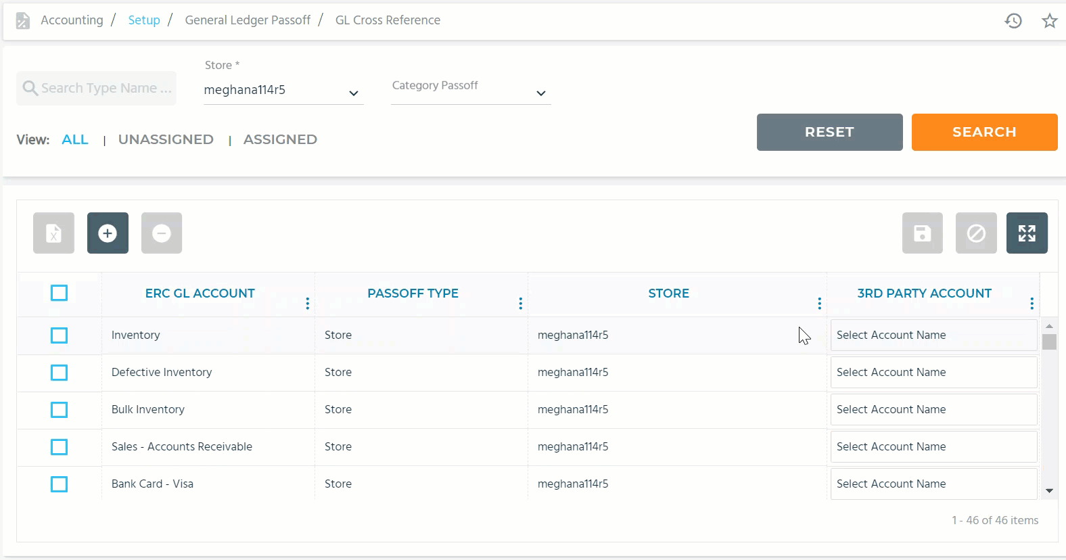Switch view to ALL
The image size is (1066, 560).
coord(75,139)
